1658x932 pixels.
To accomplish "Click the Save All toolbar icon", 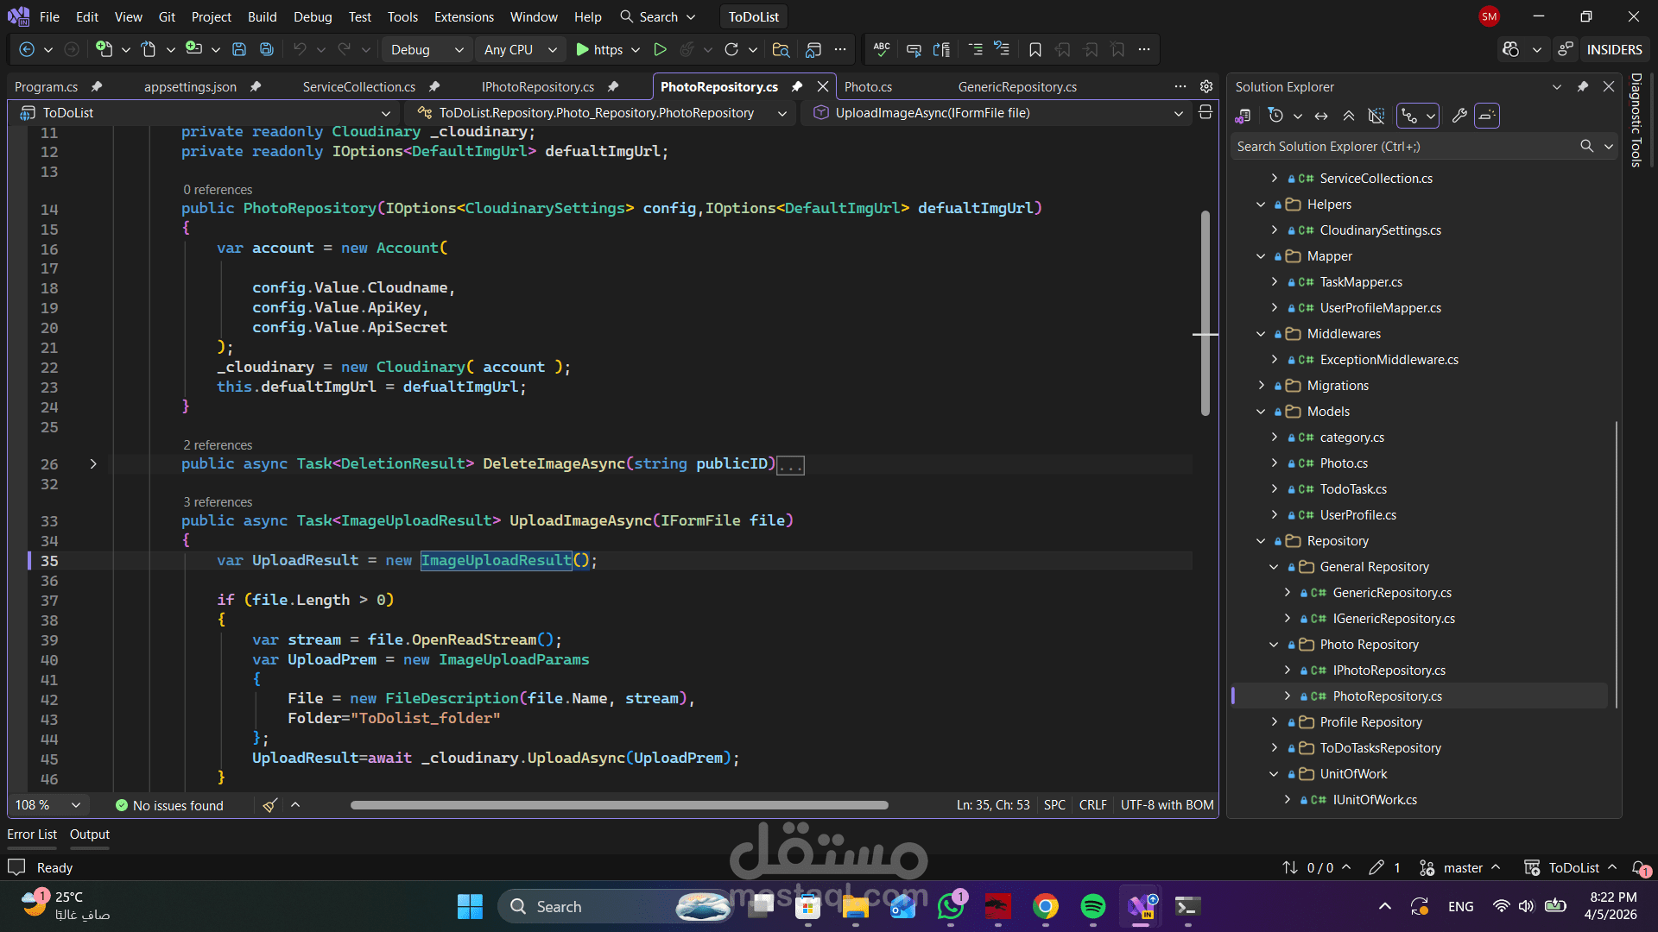I will click(x=267, y=50).
